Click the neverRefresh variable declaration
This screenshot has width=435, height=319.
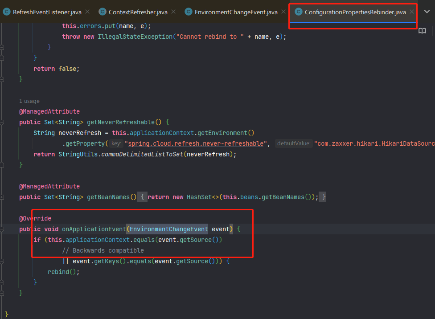point(80,133)
